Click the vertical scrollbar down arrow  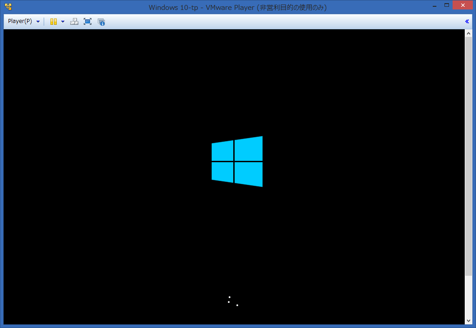point(468,321)
